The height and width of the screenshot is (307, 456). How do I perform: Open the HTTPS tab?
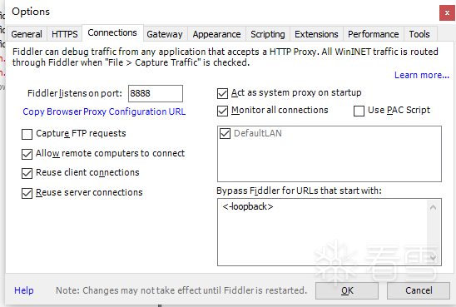point(65,34)
